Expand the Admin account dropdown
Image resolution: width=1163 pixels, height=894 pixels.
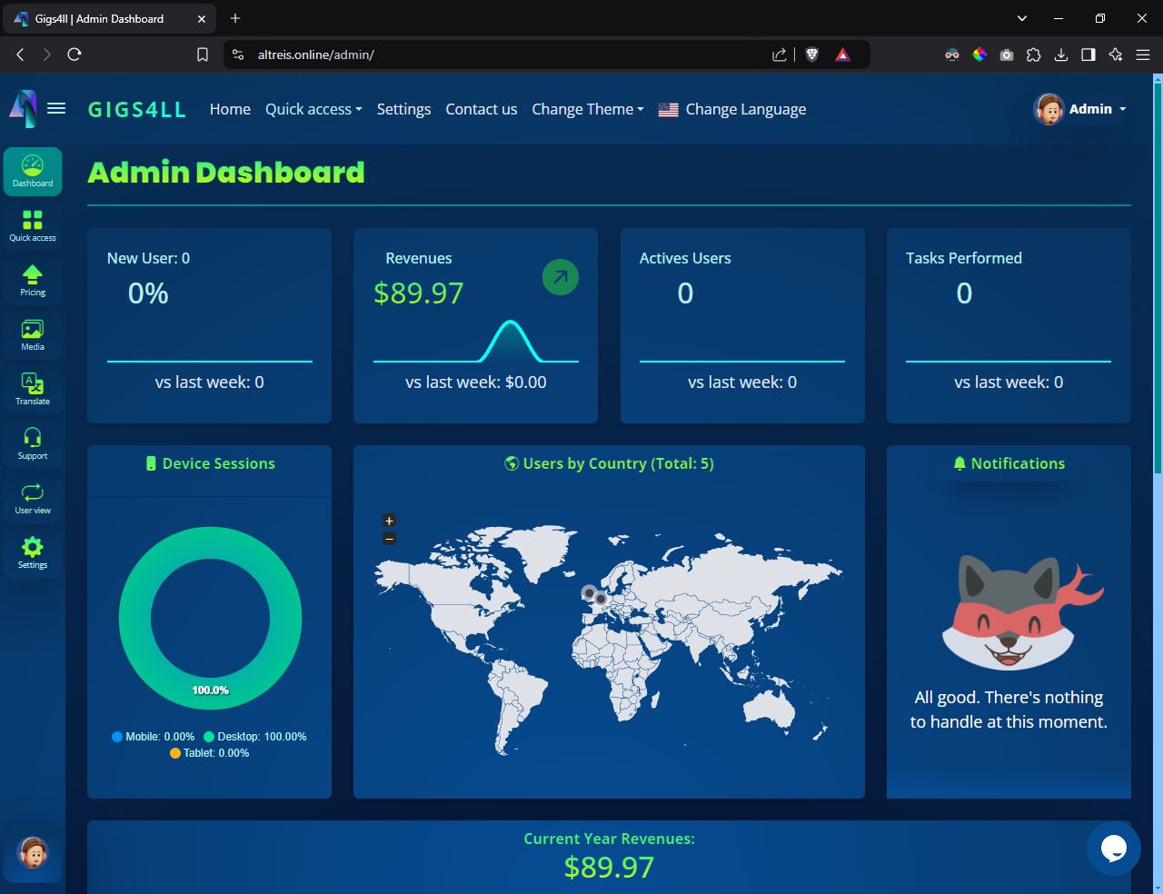coord(1081,109)
